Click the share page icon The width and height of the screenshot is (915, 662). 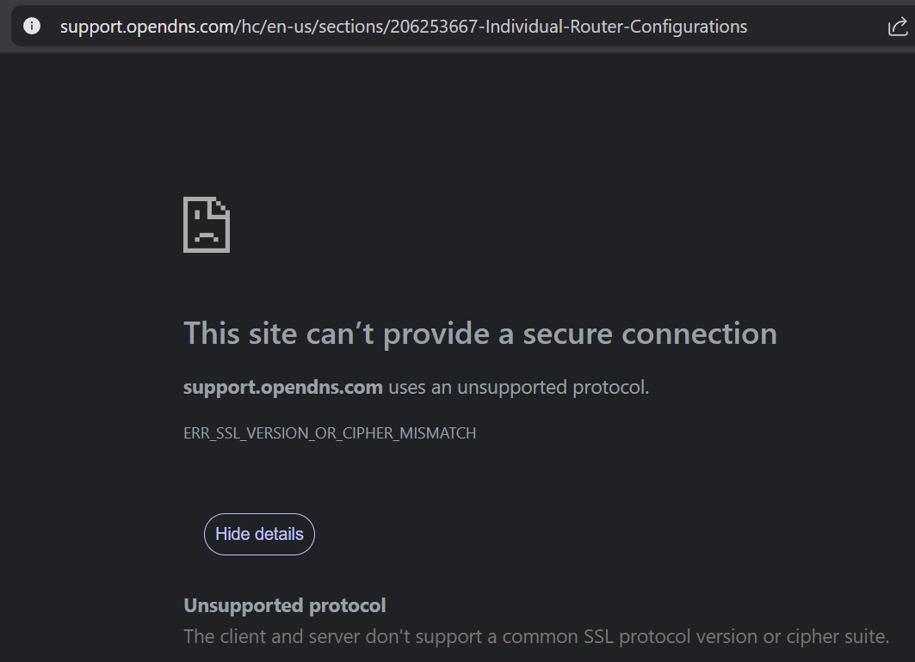[897, 27]
